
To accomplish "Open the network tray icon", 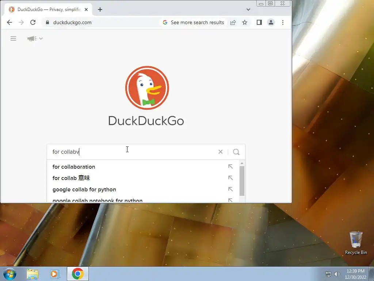I will (328, 274).
